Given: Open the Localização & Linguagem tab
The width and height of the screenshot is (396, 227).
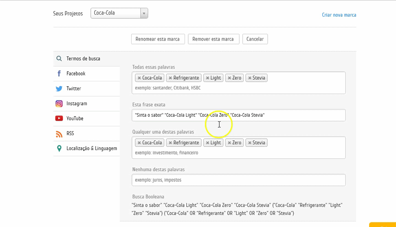Looking at the screenshot, I should [92, 148].
